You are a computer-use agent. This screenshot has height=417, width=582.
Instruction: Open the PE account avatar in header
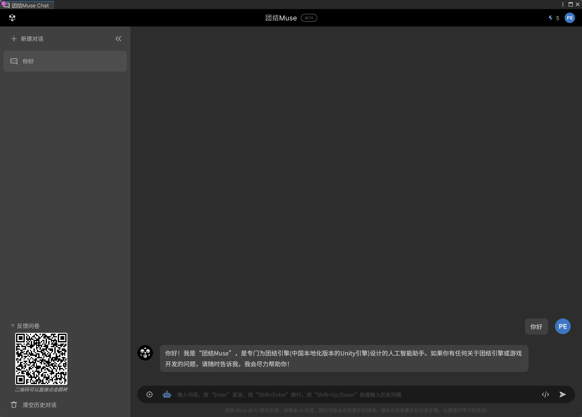pyautogui.click(x=569, y=18)
